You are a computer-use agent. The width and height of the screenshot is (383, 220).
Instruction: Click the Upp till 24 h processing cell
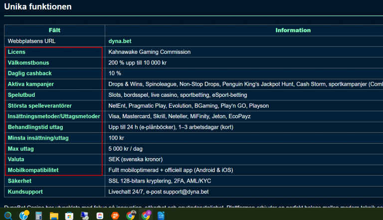(x=171, y=127)
